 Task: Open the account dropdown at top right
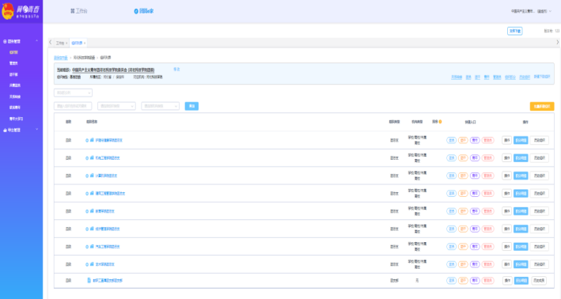(531, 11)
